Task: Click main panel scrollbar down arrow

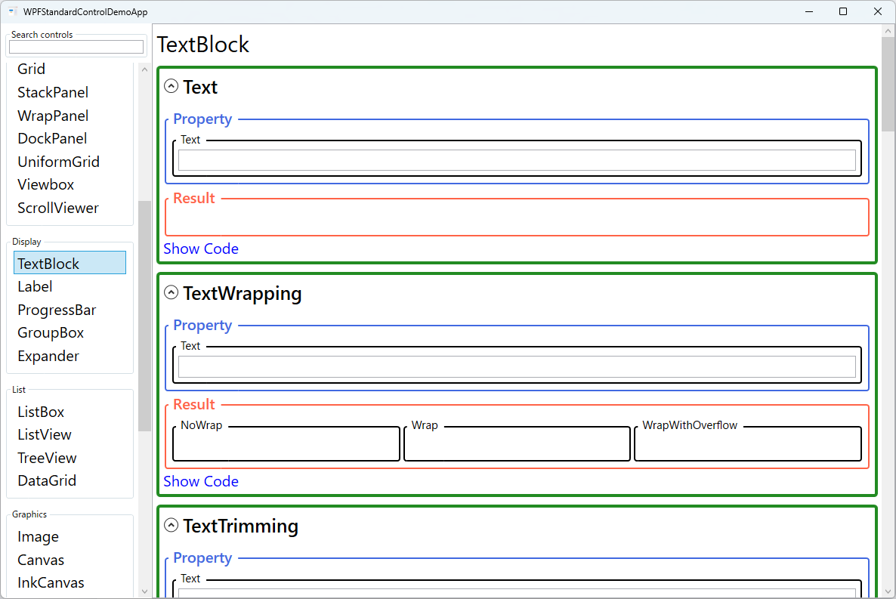Action: click(888, 591)
